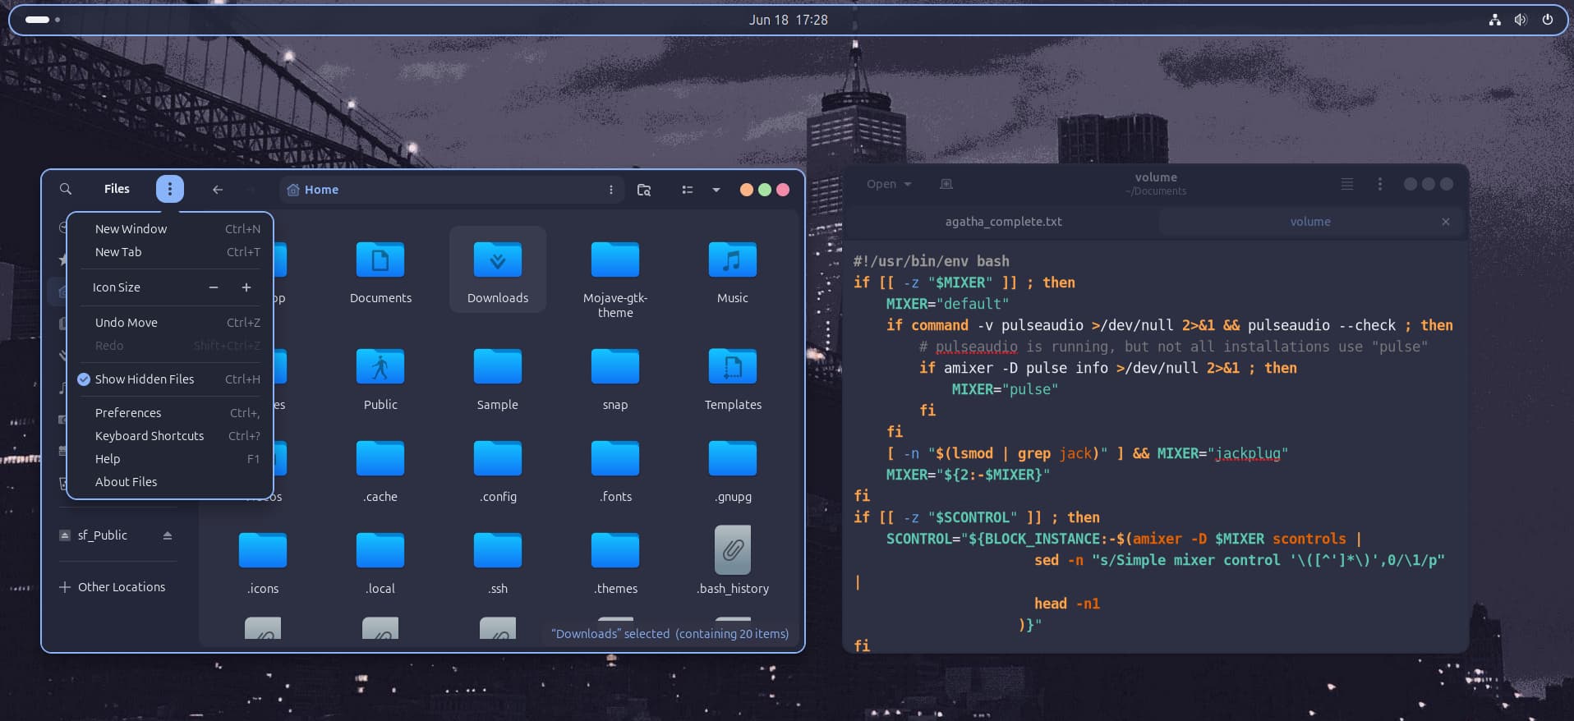Select the .bash_history file

733,562
